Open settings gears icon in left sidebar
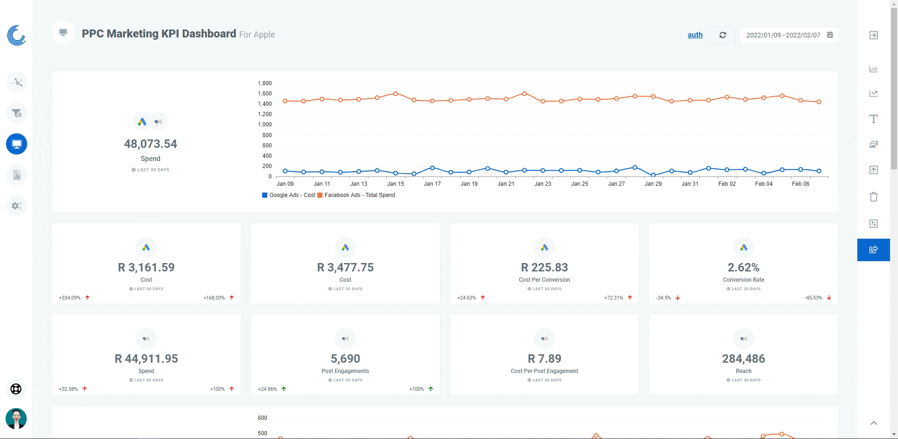Screen dimensions: 898x439 coord(16,206)
